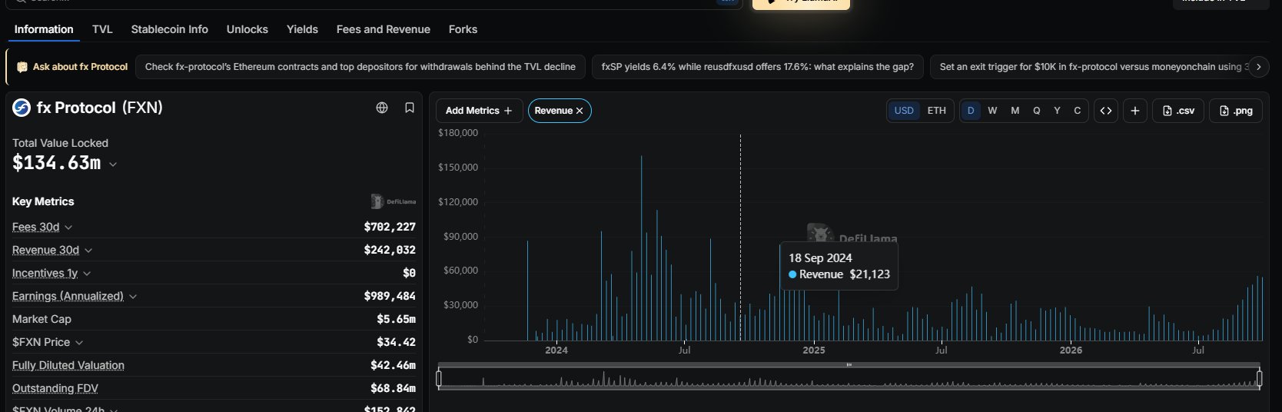Click the $68.84m outstanding FDV value
This screenshot has height=412, width=1282.
(393, 388)
